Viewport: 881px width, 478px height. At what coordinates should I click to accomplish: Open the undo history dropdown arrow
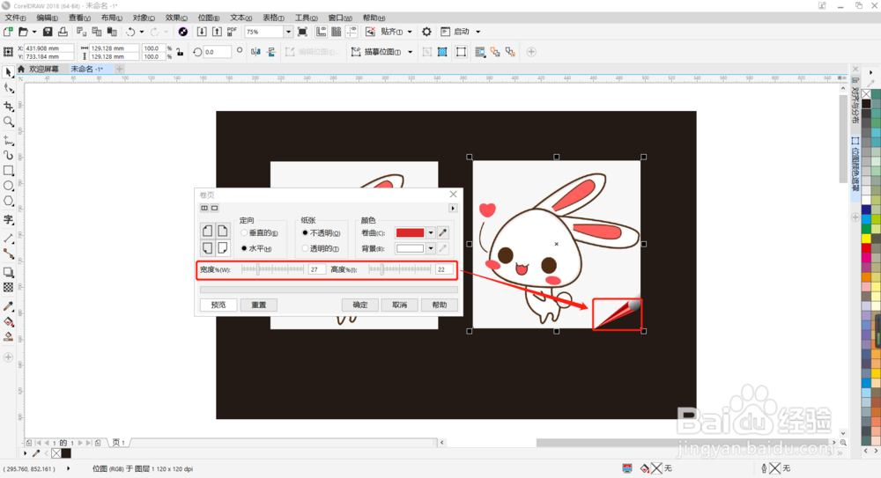pos(142,32)
